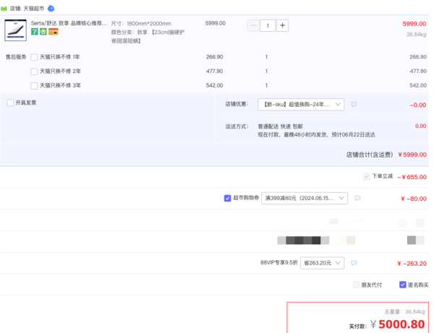
Task: Open the Serta/舒达 致享 product title link
Action: coord(69,23)
